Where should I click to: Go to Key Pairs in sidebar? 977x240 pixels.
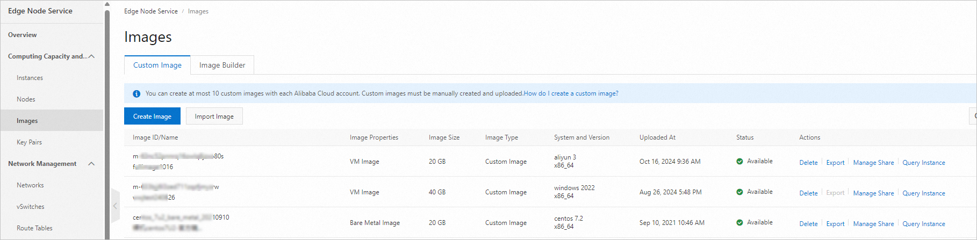pyautogui.click(x=29, y=142)
